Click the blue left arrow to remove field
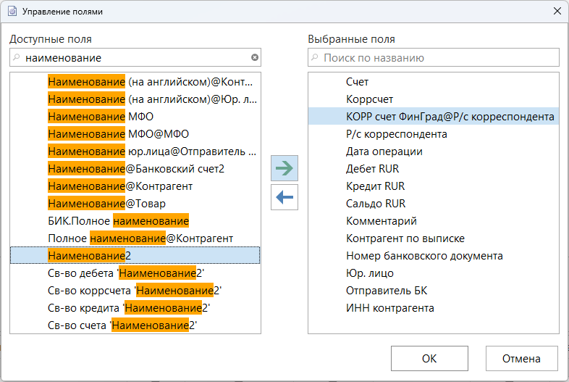Screen dimensions: 569x382 coord(284,197)
